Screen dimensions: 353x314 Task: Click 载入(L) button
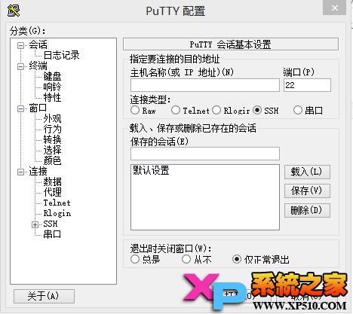[307, 172]
